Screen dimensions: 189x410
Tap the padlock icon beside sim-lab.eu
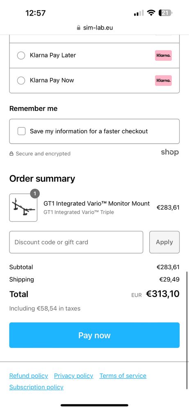click(79, 27)
